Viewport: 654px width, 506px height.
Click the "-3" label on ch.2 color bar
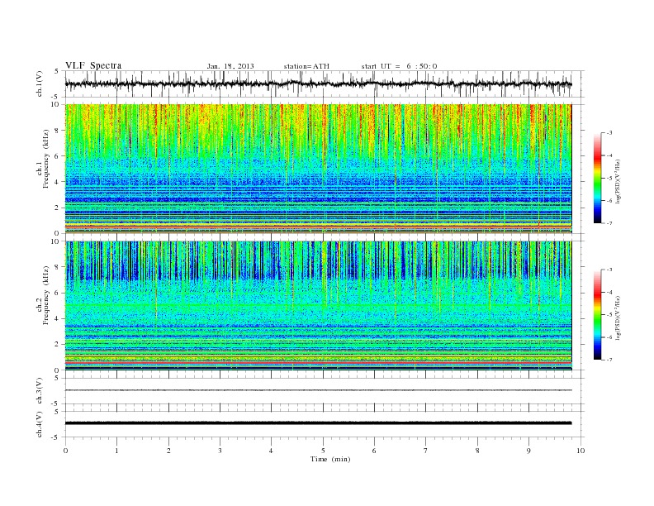click(x=609, y=270)
